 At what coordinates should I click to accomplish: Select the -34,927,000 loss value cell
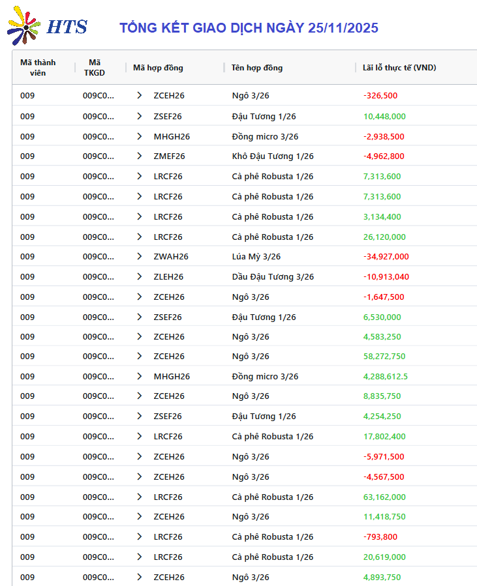386,257
